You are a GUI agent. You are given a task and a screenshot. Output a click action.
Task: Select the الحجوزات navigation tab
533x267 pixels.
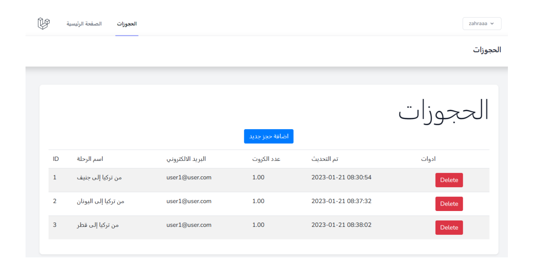[127, 24]
